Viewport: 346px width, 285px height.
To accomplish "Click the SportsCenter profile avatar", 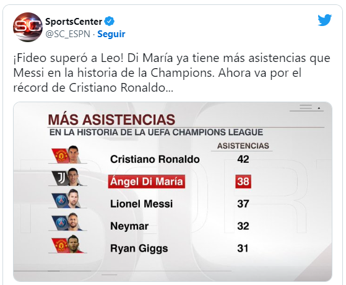I will point(28,27).
